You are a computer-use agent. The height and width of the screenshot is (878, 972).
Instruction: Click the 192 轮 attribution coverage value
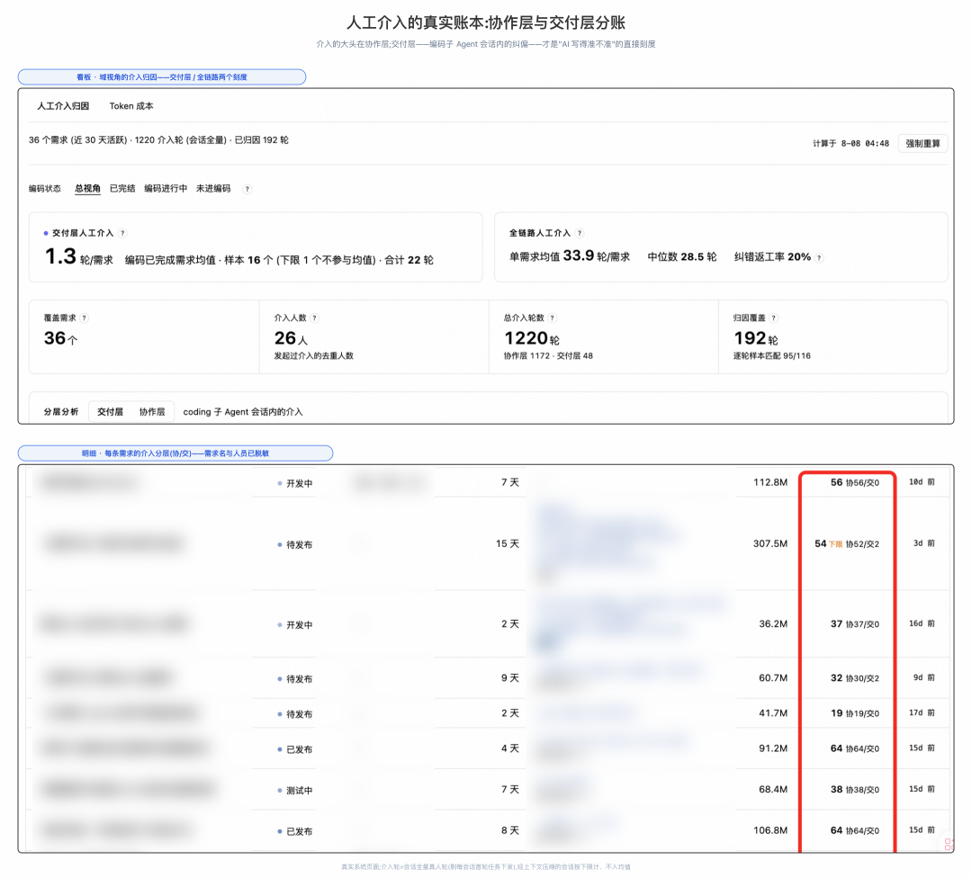[x=756, y=338]
